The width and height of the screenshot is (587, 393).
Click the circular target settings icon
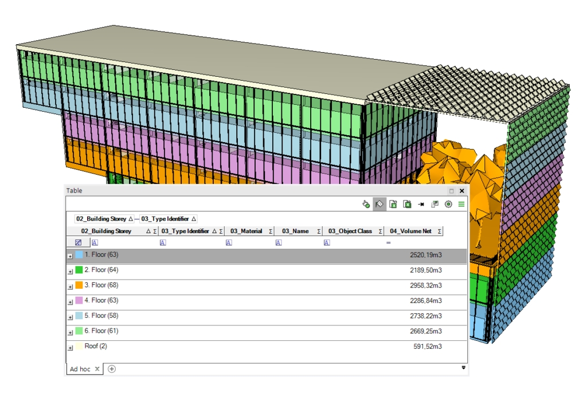448,204
